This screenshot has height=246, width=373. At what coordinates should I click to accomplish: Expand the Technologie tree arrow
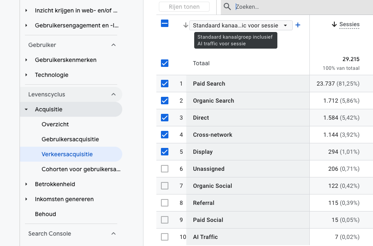[26, 75]
